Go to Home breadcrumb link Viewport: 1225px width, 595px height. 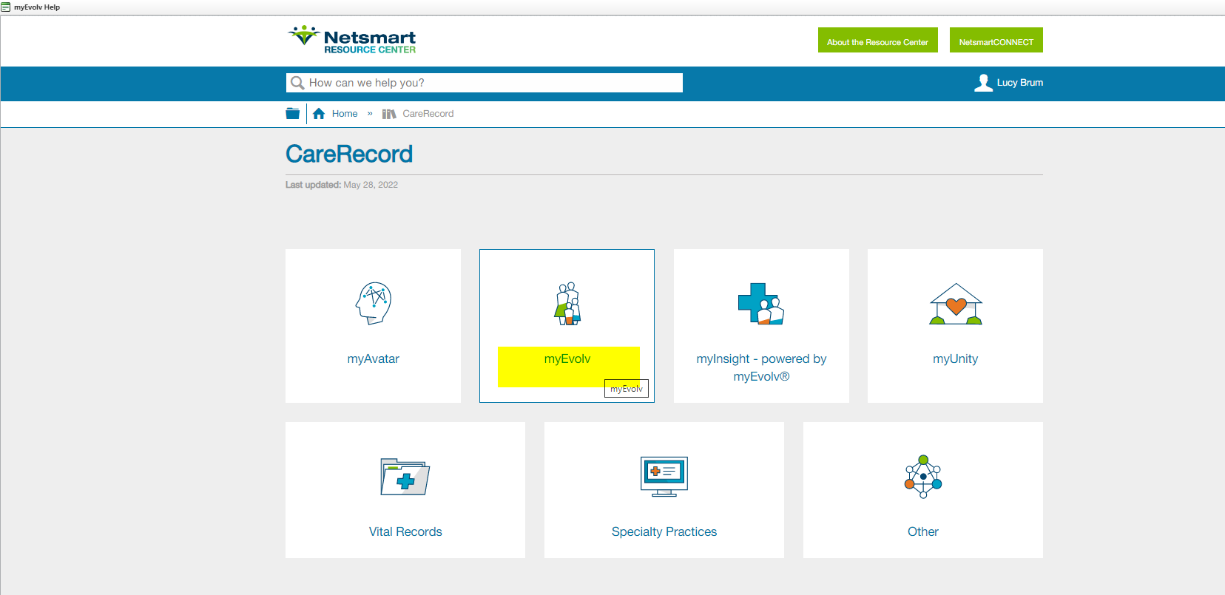click(x=345, y=114)
